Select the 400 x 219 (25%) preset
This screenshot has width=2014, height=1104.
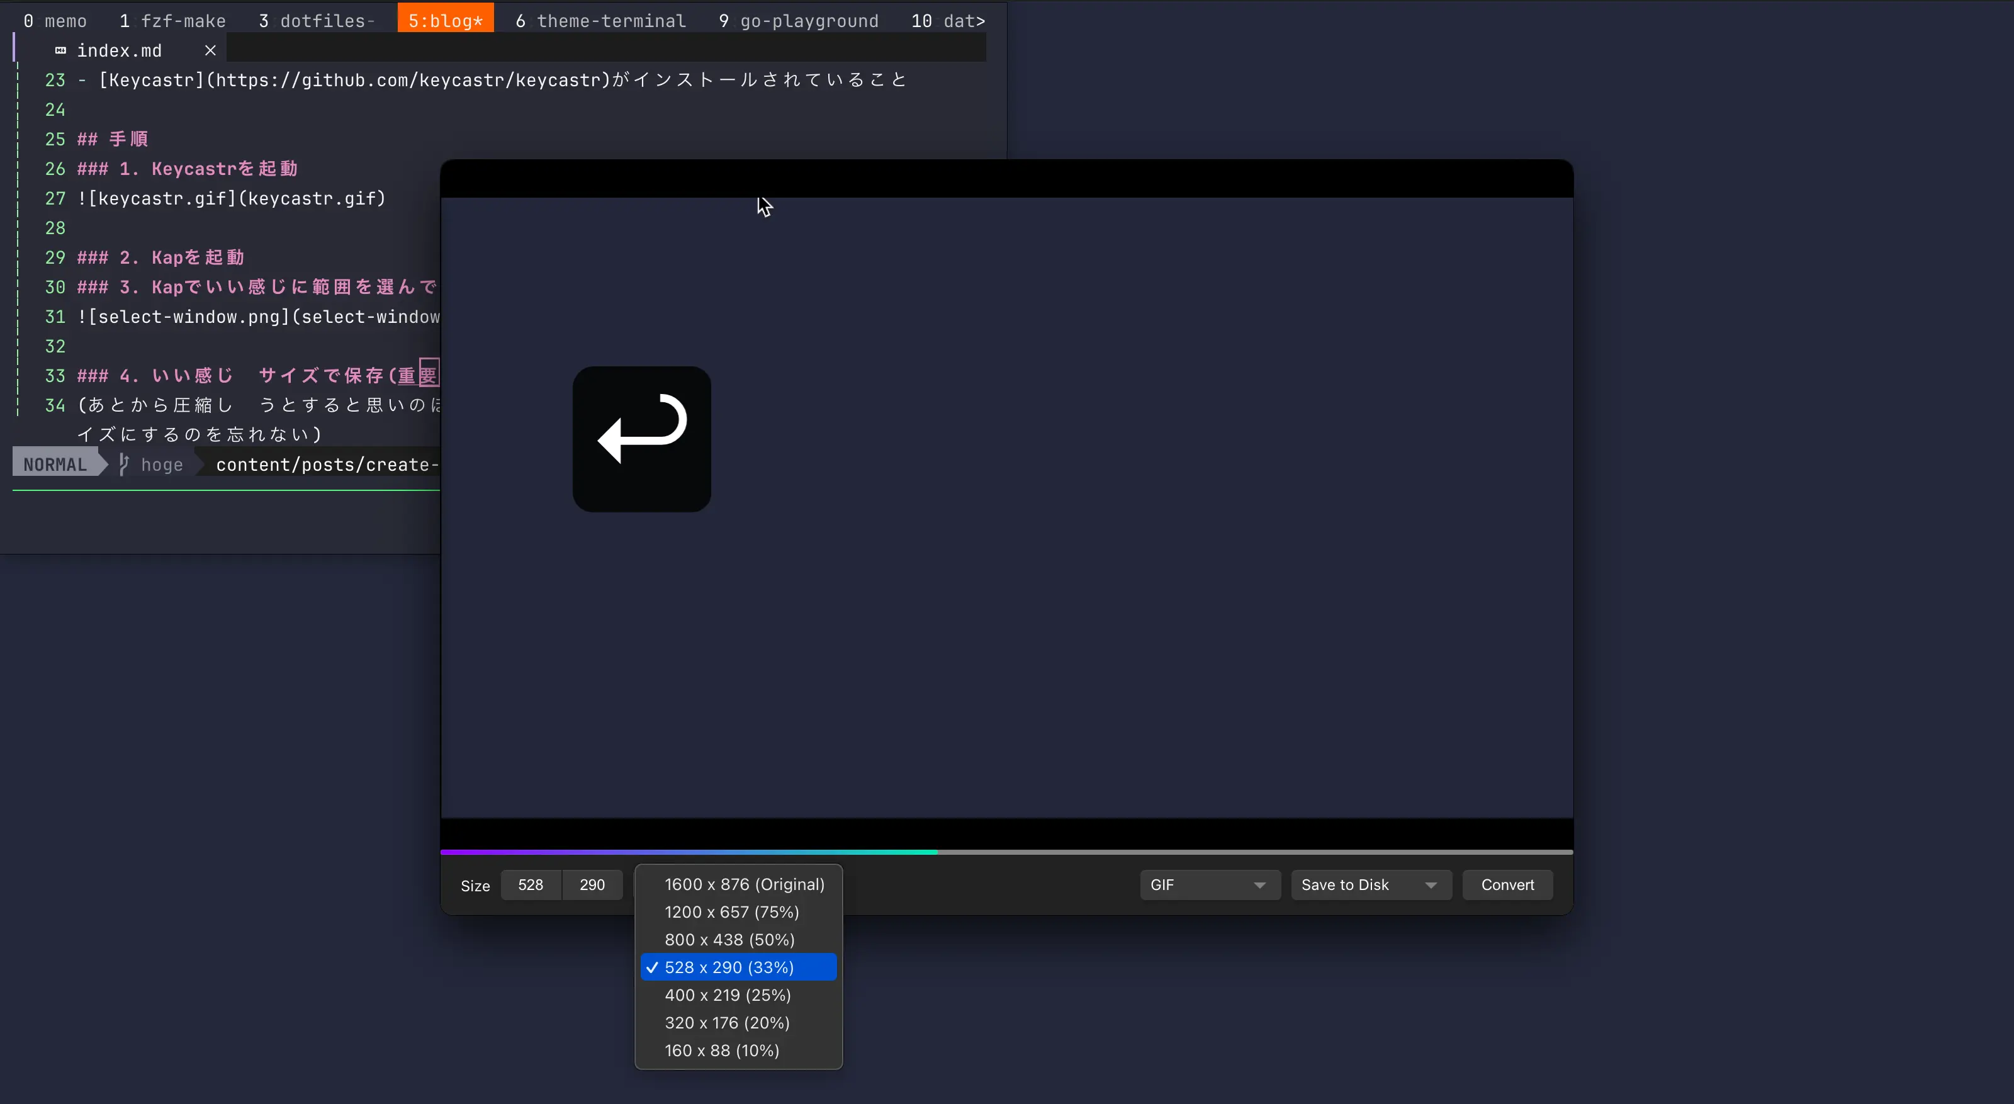pyautogui.click(x=727, y=994)
